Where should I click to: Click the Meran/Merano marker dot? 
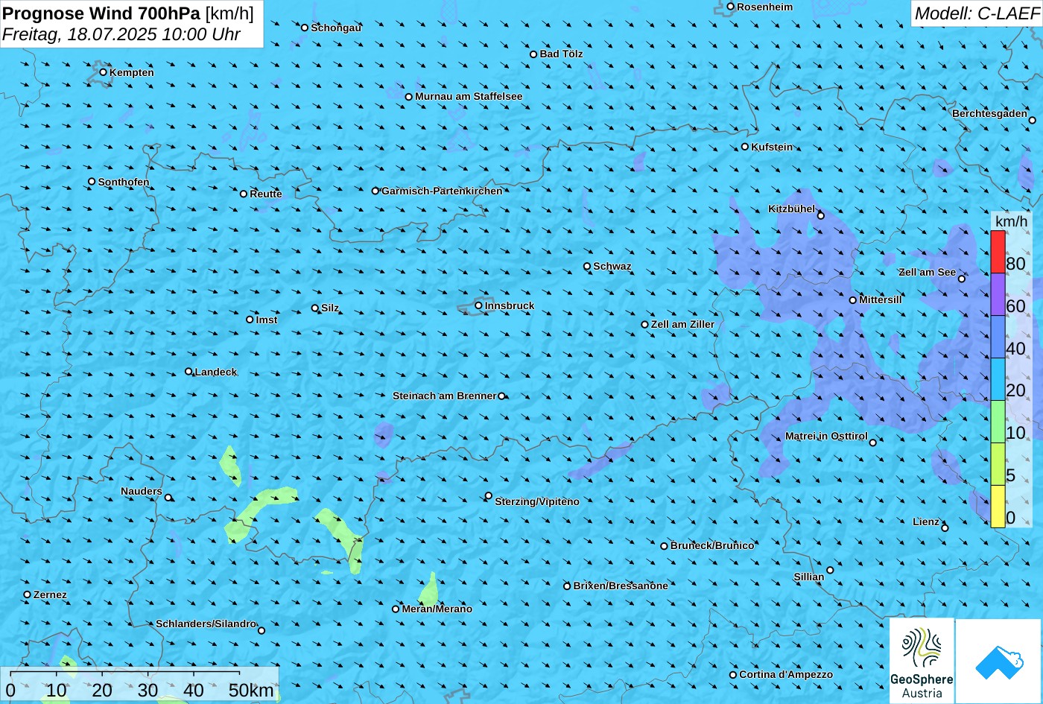tap(396, 609)
